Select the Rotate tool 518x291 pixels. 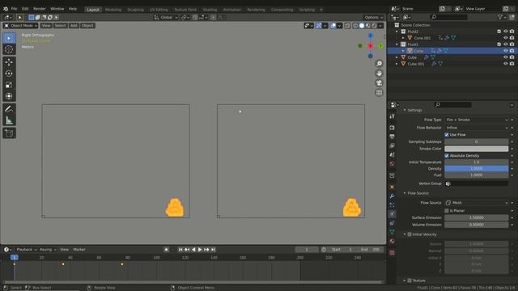click(x=9, y=74)
